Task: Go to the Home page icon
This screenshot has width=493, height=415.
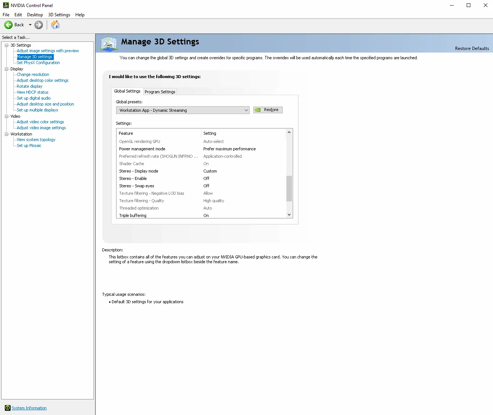Action: point(55,25)
